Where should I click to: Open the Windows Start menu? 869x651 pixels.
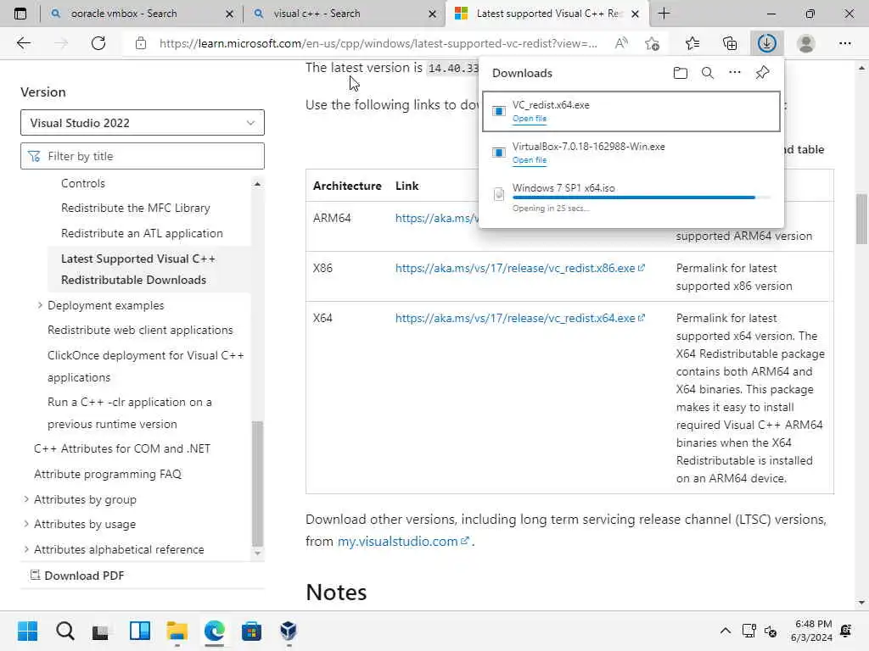pyautogui.click(x=27, y=631)
